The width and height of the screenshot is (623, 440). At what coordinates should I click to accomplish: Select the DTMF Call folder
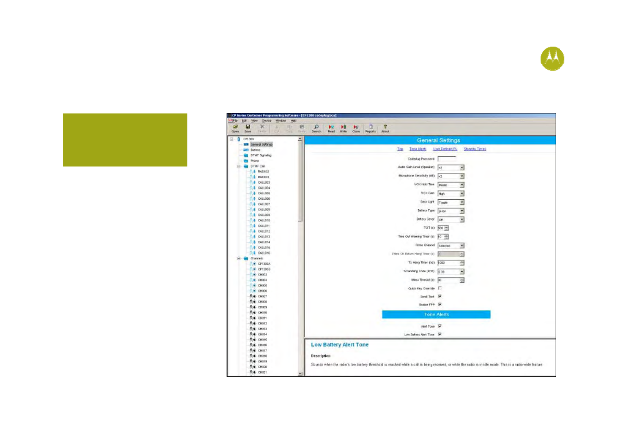[x=258, y=166]
